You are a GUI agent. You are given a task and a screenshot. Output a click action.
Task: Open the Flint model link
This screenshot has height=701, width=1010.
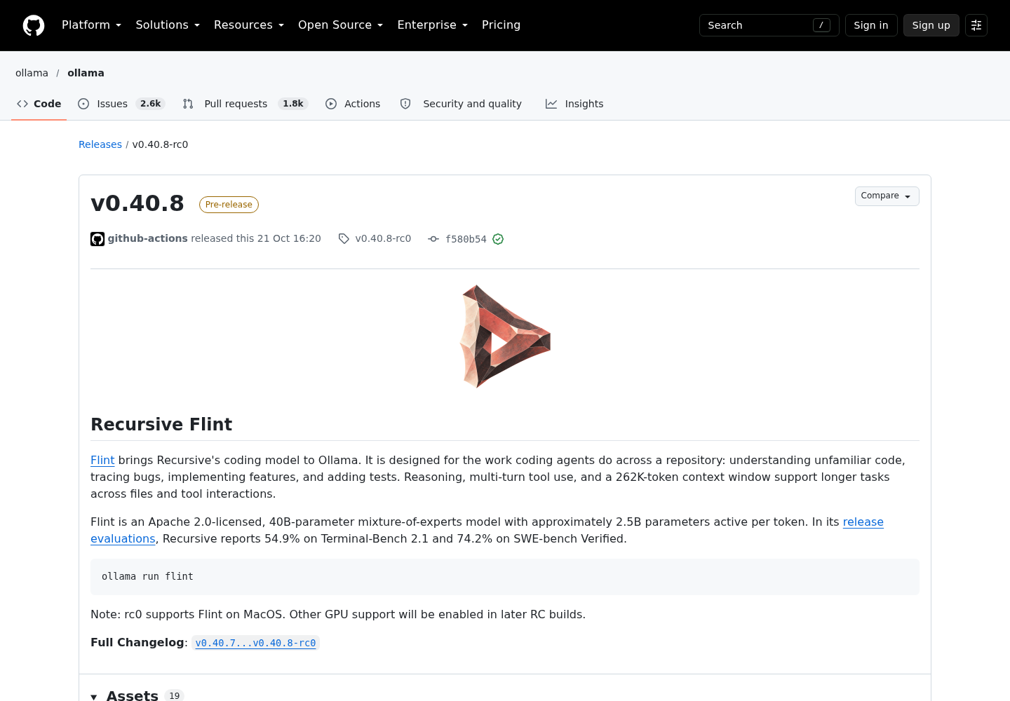coord(102,460)
